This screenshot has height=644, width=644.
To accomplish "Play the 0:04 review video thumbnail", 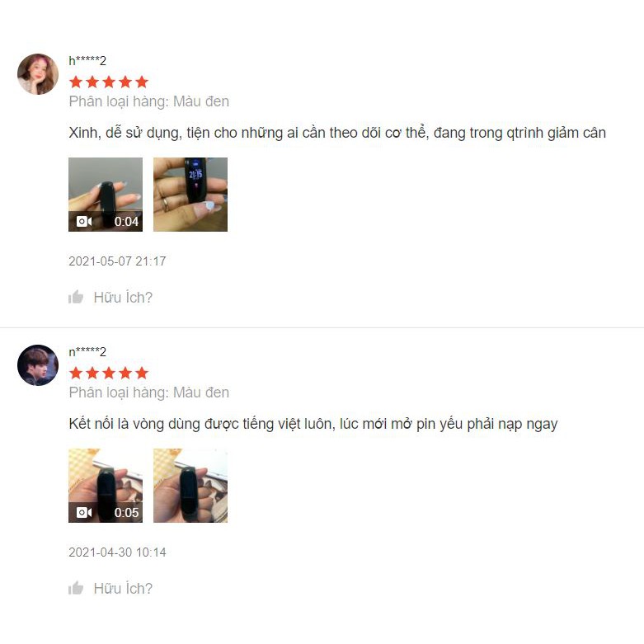I will pos(106,195).
